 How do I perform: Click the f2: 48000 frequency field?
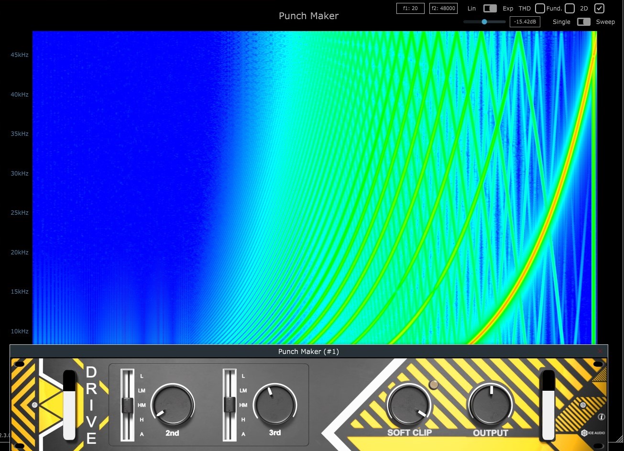pos(443,9)
